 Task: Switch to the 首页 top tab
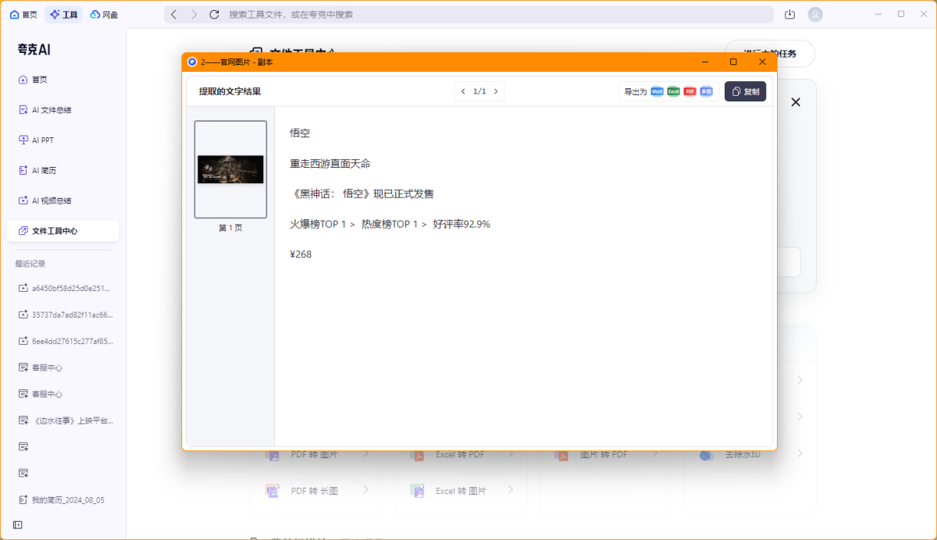[x=23, y=14]
